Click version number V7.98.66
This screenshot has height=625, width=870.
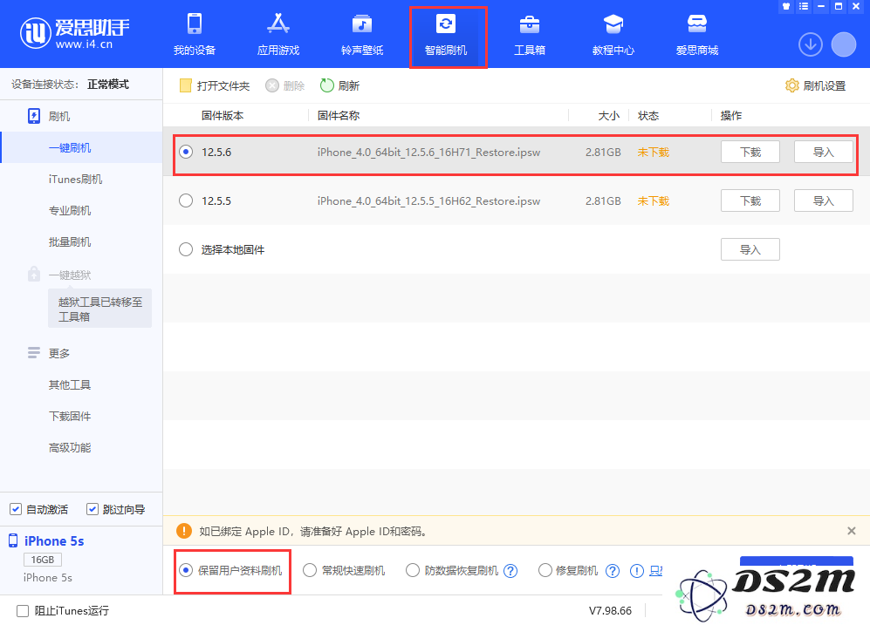point(610,610)
